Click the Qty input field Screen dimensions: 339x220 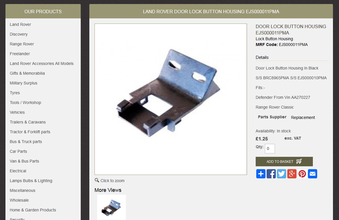click(270, 148)
